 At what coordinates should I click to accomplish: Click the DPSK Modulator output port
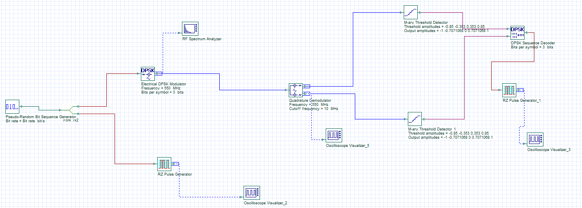[x=159, y=74]
